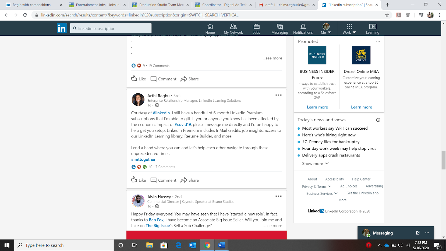Open the Windows Start menu
446x251 pixels.
click(x=7, y=245)
